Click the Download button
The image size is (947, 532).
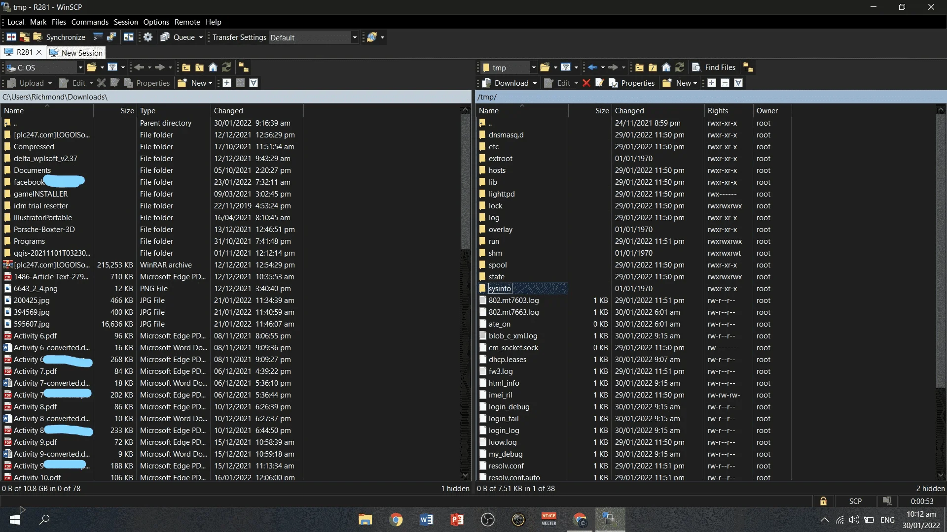[x=505, y=83]
